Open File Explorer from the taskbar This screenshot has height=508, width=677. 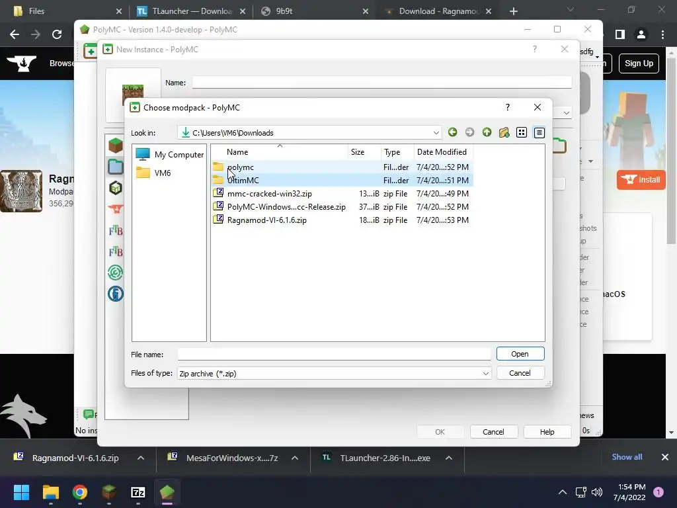pos(50,492)
